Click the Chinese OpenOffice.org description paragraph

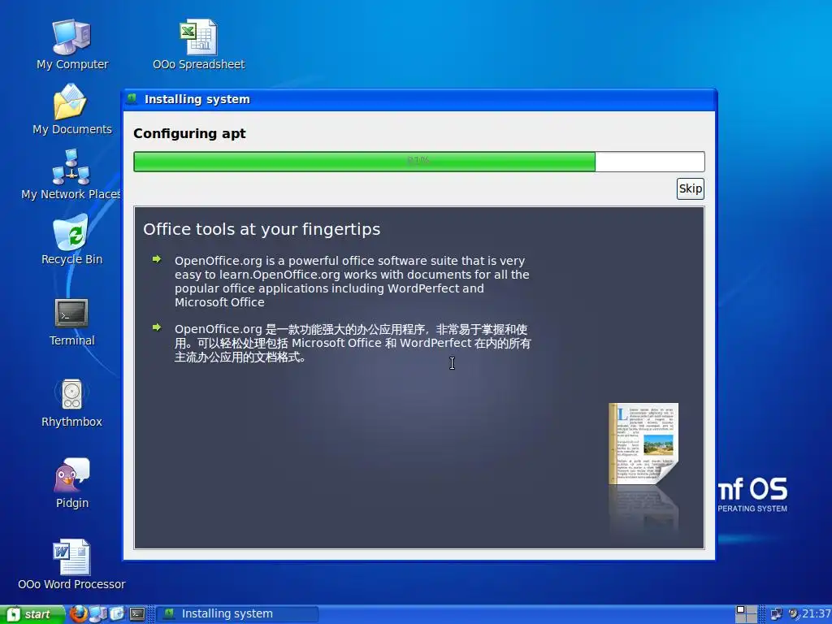click(x=353, y=343)
